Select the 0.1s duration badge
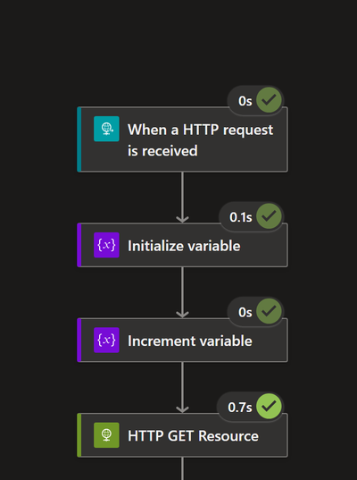 coord(241,217)
